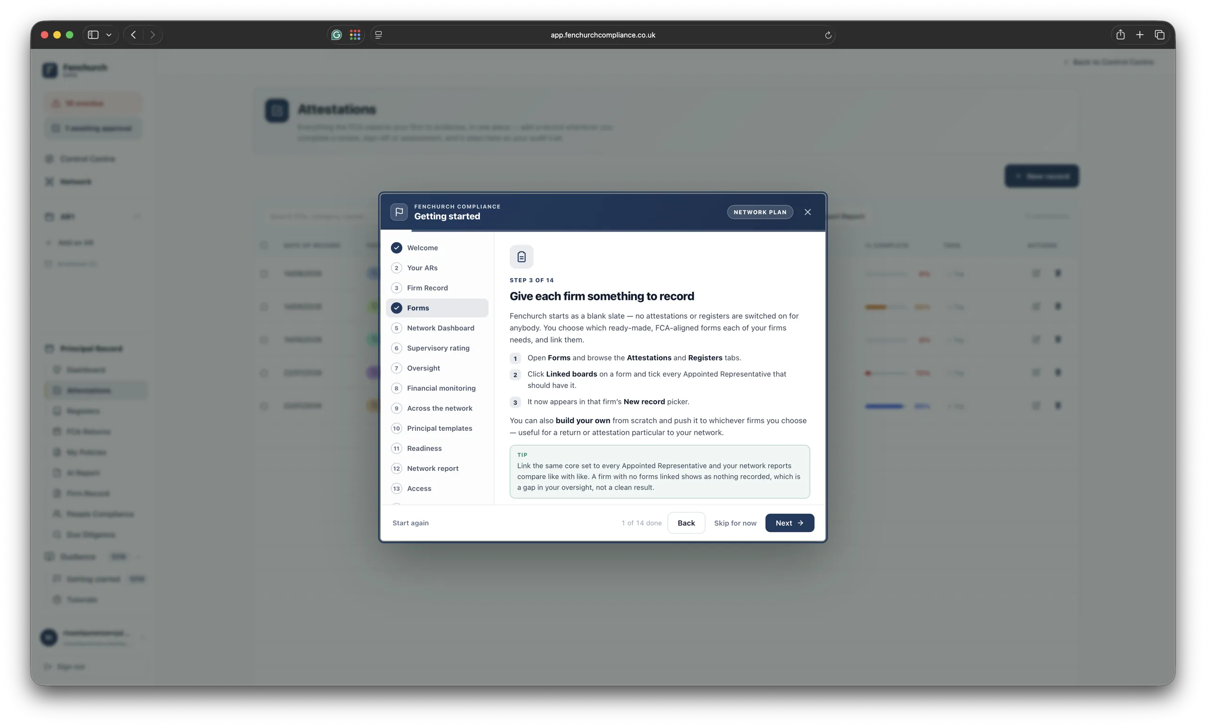Open the Access step
The height and width of the screenshot is (726, 1206).
[x=437, y=488]
